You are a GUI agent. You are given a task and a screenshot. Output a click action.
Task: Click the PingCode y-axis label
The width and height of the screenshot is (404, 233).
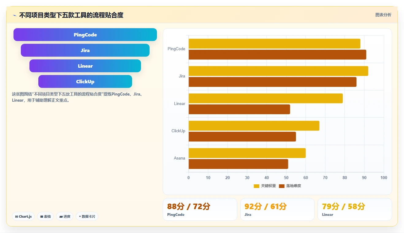(x=176, y=49)
